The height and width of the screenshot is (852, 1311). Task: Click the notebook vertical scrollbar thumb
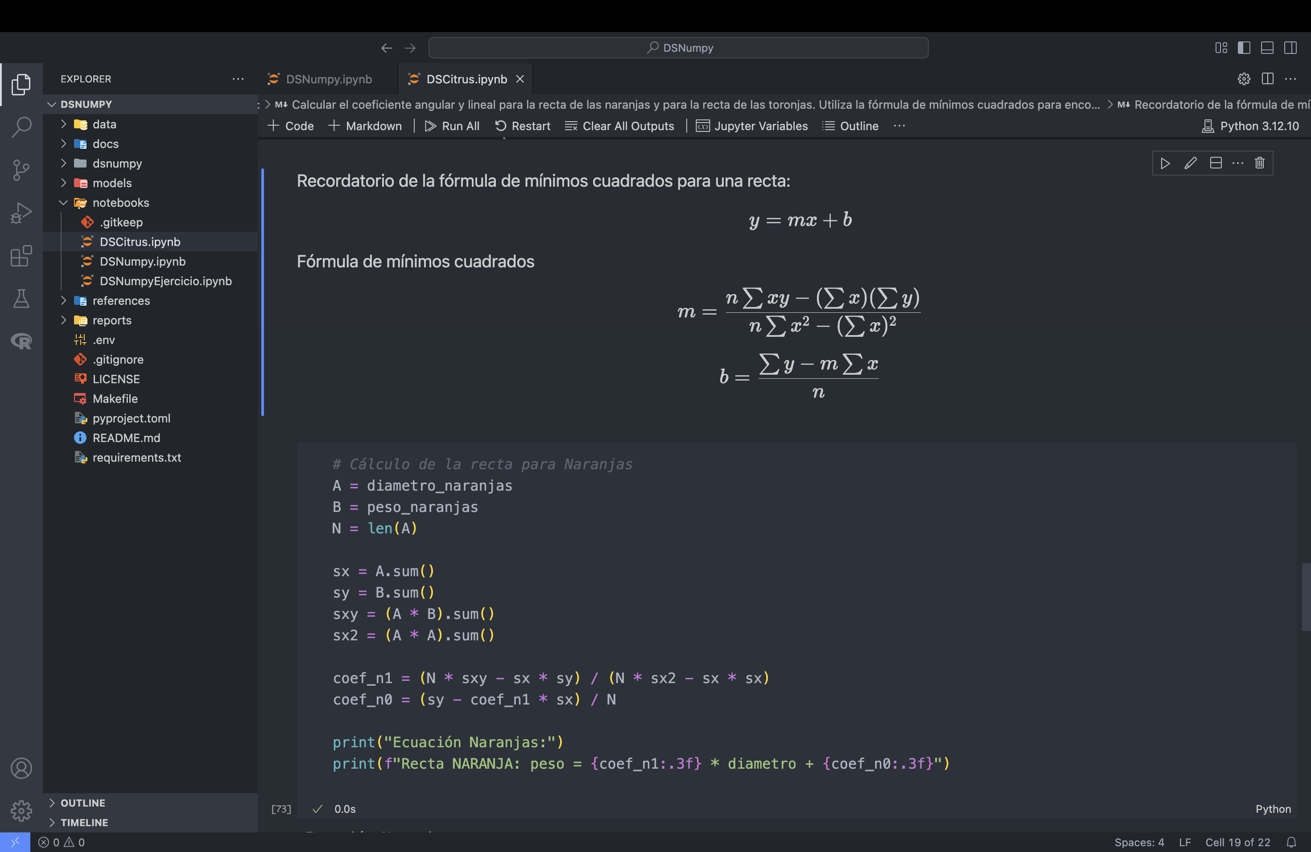coord(1306,597)
